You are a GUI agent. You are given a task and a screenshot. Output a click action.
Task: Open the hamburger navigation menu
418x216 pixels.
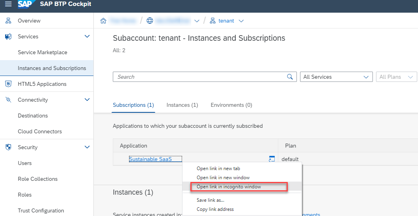coord(8,4)
